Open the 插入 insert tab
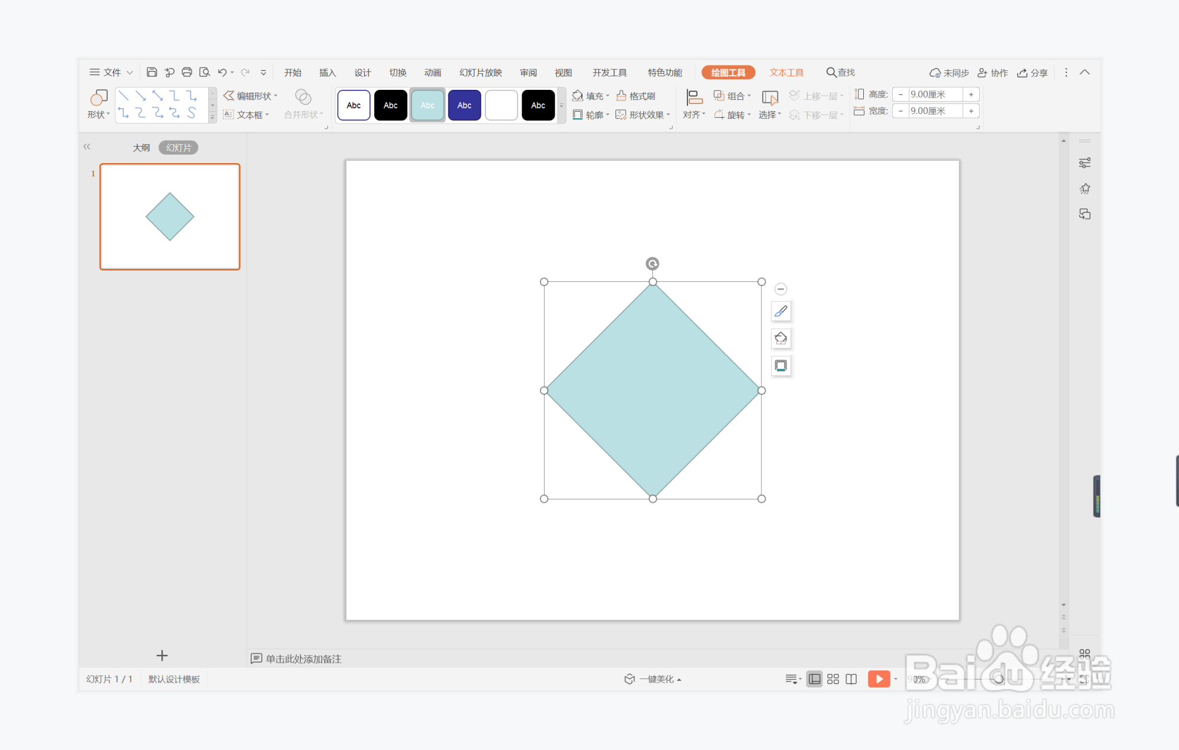This screenshot has width=1179, height=750. (x=327, y=72)
